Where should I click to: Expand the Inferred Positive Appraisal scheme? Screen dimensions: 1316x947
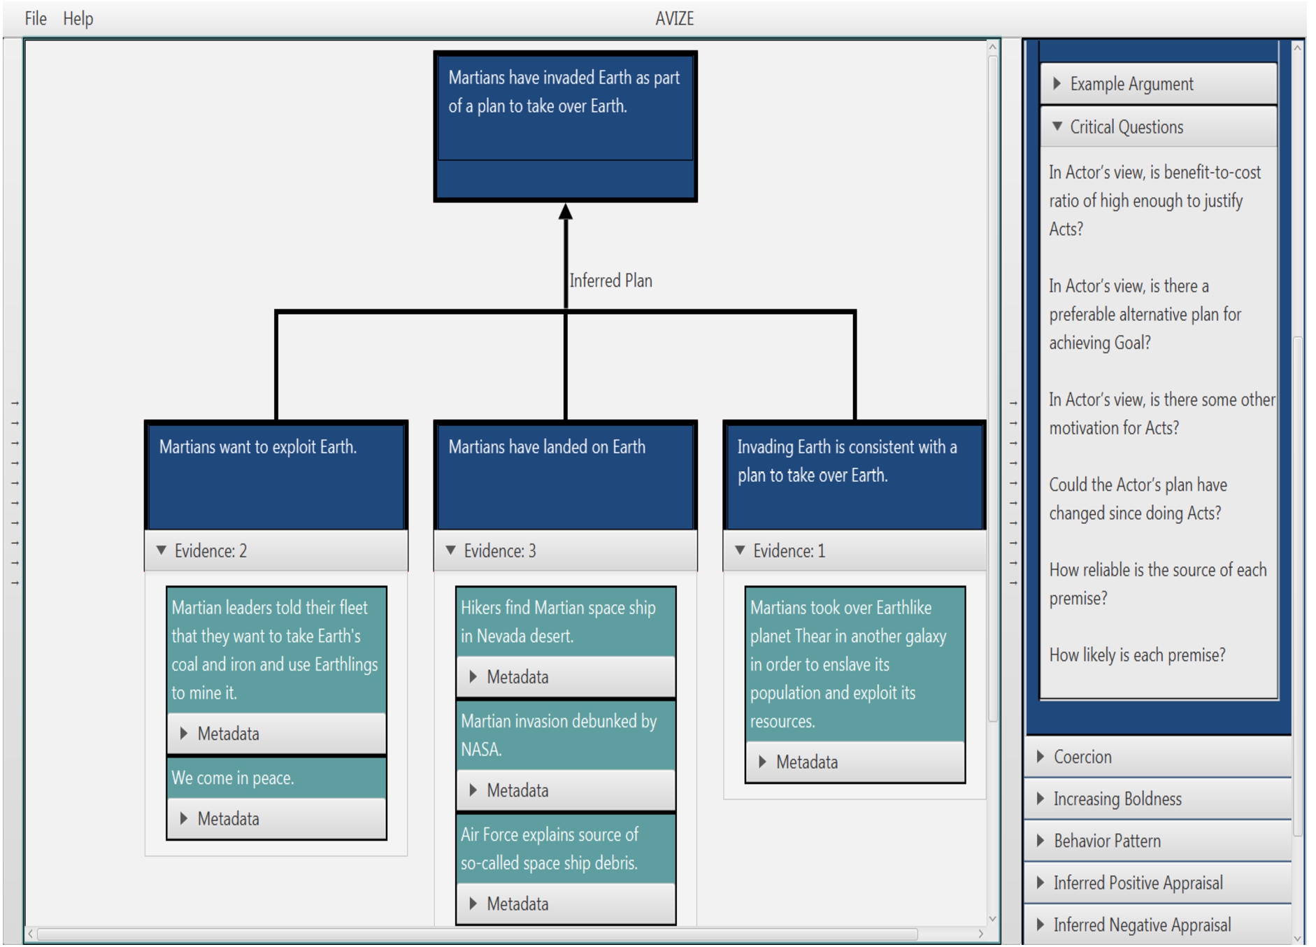1137,883
